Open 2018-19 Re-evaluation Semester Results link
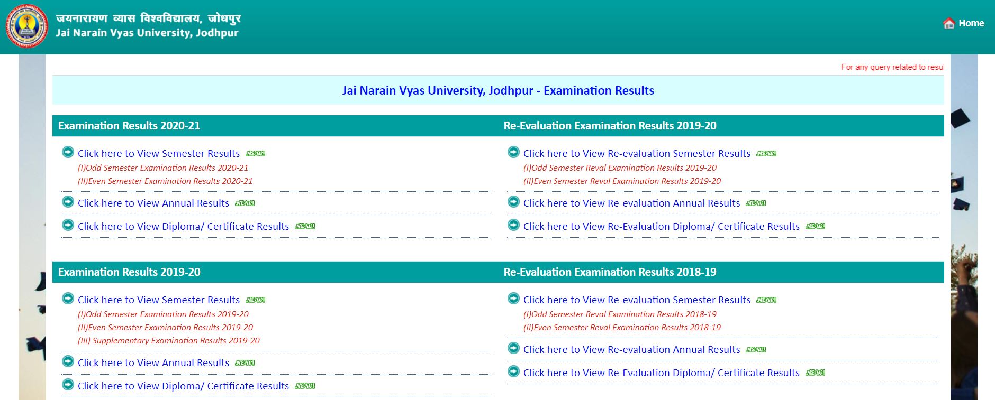The width and height of the screenshot is (995, 400). (x=637, y=300)
